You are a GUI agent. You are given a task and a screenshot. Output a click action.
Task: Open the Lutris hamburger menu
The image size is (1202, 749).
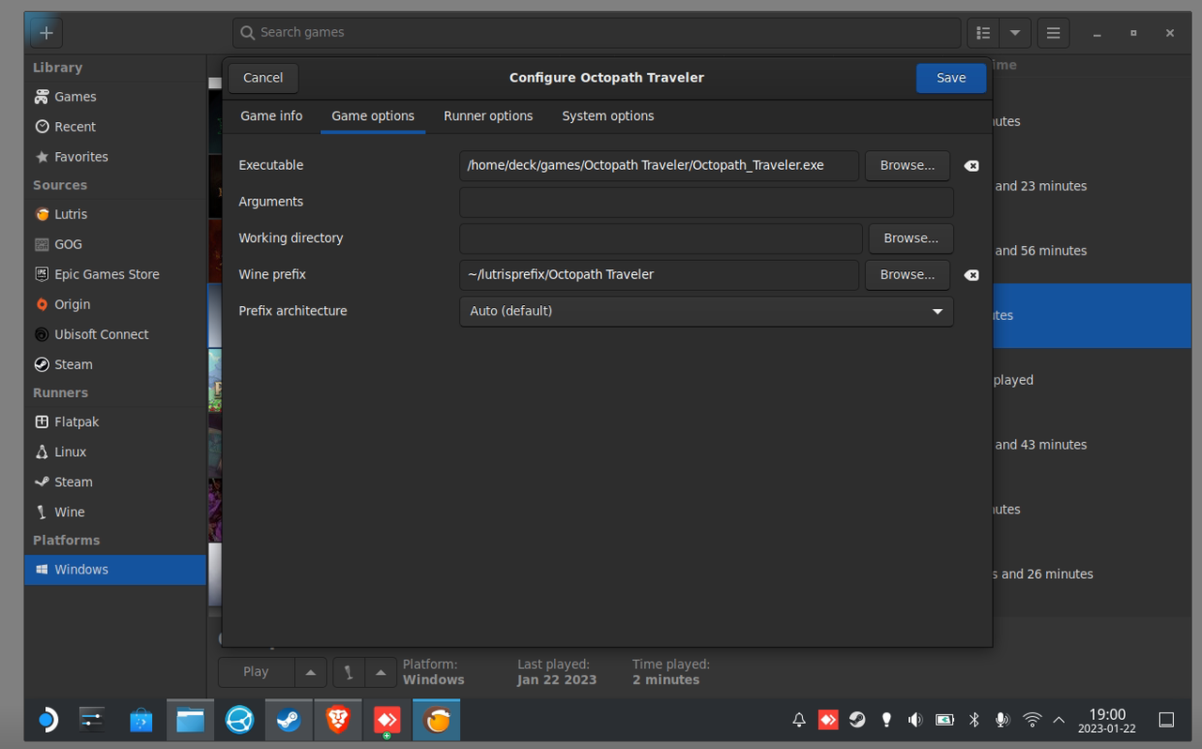[x=1053, y=33]
